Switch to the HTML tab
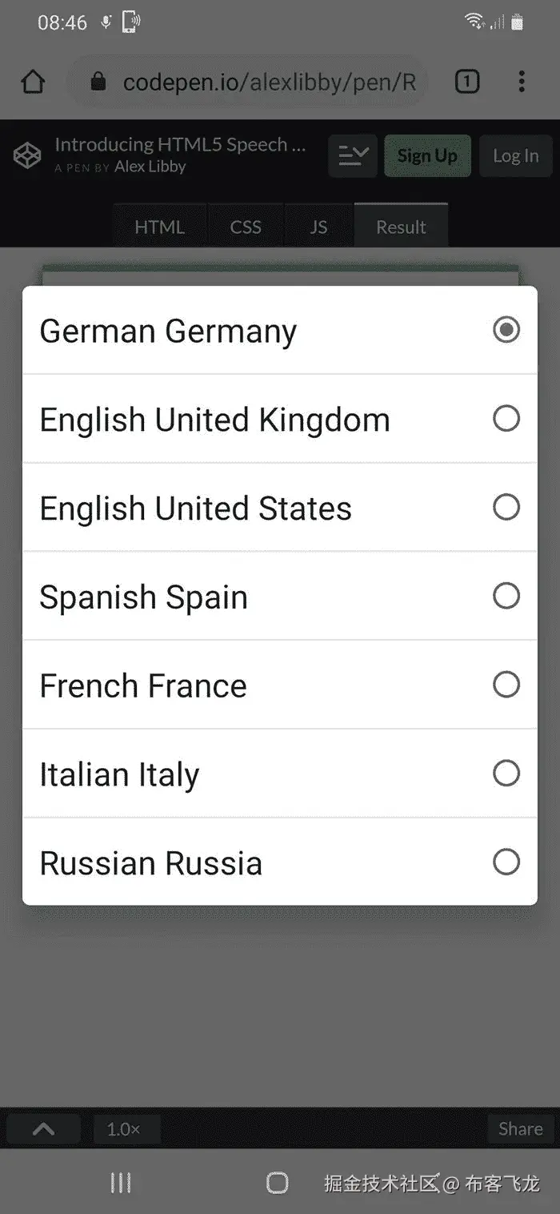This screenshot has height=1214, width=560. coord(159,227)
